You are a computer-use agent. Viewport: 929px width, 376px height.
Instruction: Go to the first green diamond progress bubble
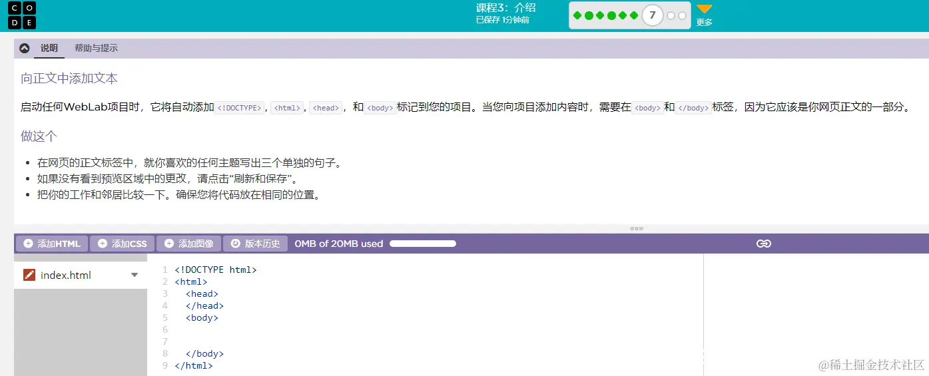click(577, 15)
